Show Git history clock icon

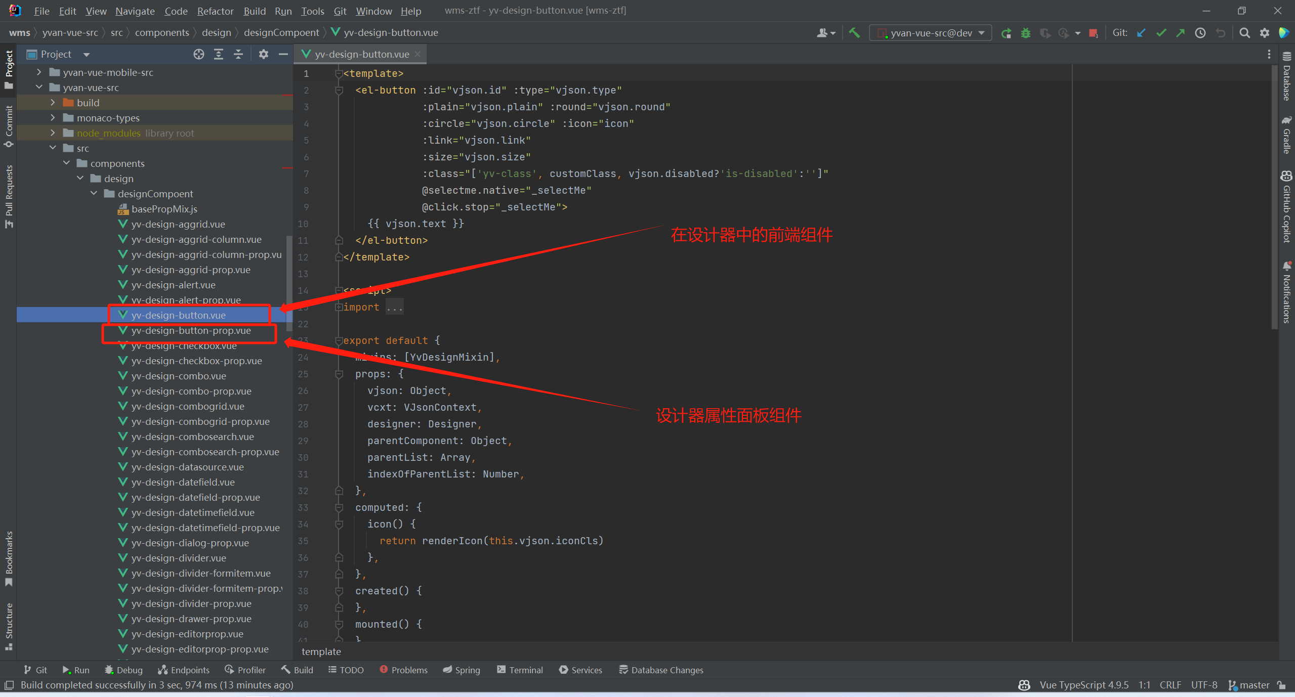(x=1200, y=33)
